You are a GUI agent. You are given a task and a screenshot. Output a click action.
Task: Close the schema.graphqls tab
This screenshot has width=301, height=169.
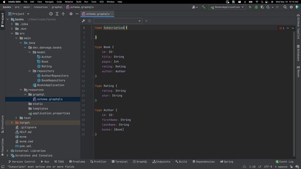tap(112, 14)
